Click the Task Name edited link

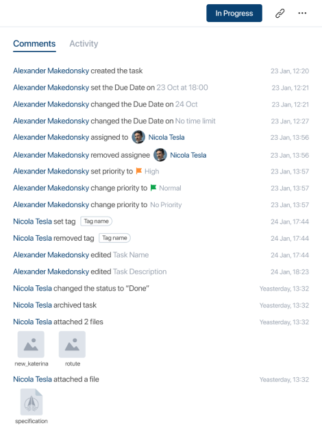tap(131, 255)
